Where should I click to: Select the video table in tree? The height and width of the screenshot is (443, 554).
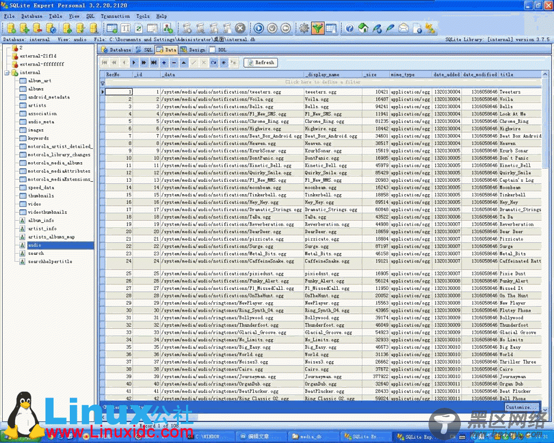click(34, 204)
